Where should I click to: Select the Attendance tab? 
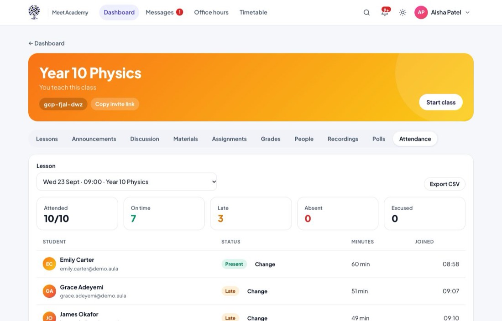[415, 139]
